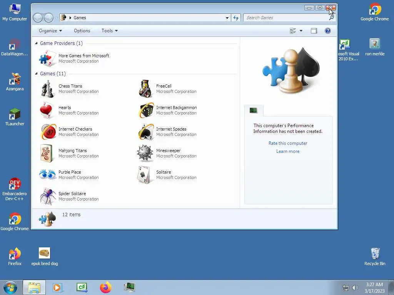This screenshot has height=295, width=394.
Task: Open the recent pages dropdown arrow
Action: coord(56,18)
